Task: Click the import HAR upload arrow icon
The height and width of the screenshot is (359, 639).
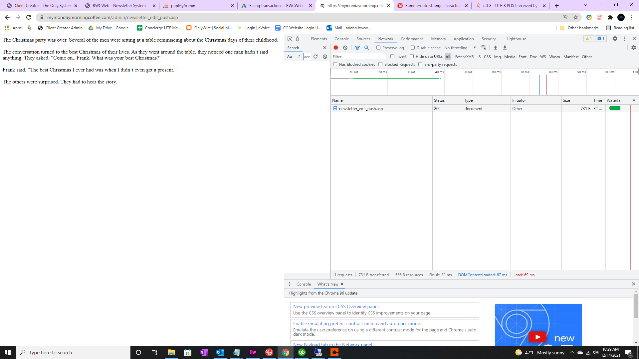Action: click(x=496, y=48)
